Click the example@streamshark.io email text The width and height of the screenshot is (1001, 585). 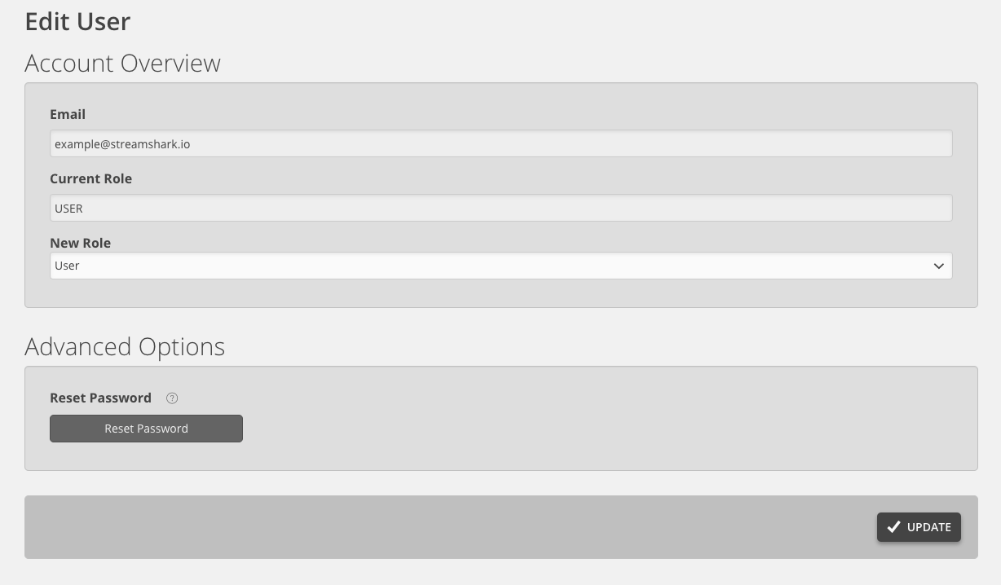(x=122, y=144)
